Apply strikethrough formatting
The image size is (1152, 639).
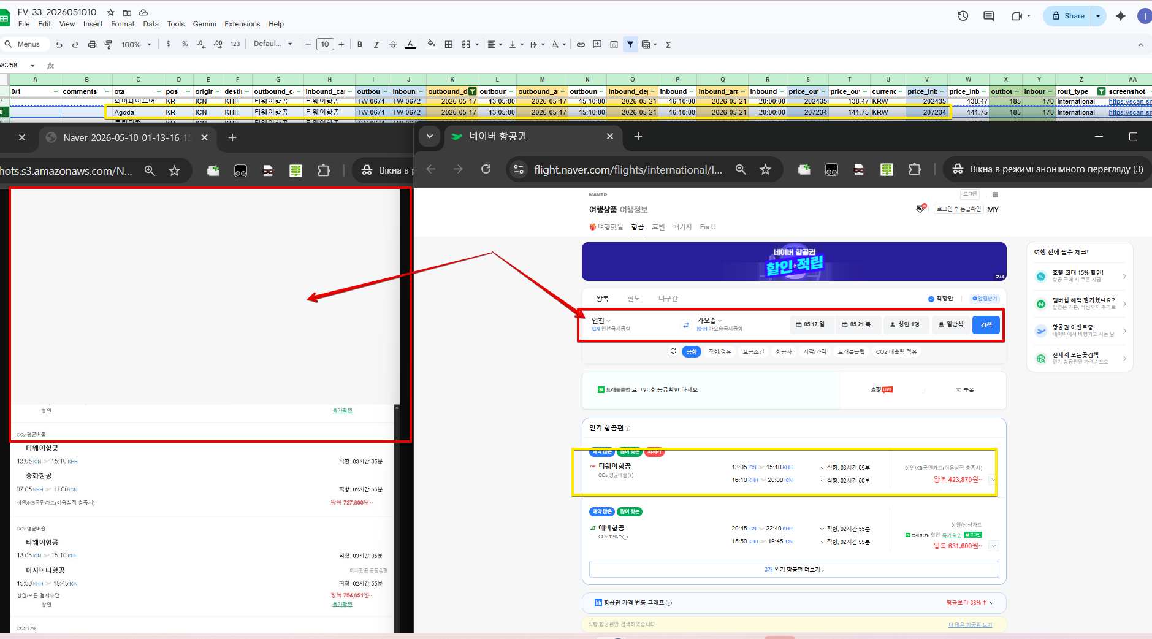click(393, 44)
